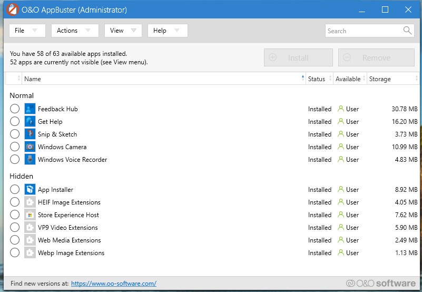Image resolution: width=422 pixels, height=292 pixels.
Task: Click the App Installer icon
Action: click(30, 190)
